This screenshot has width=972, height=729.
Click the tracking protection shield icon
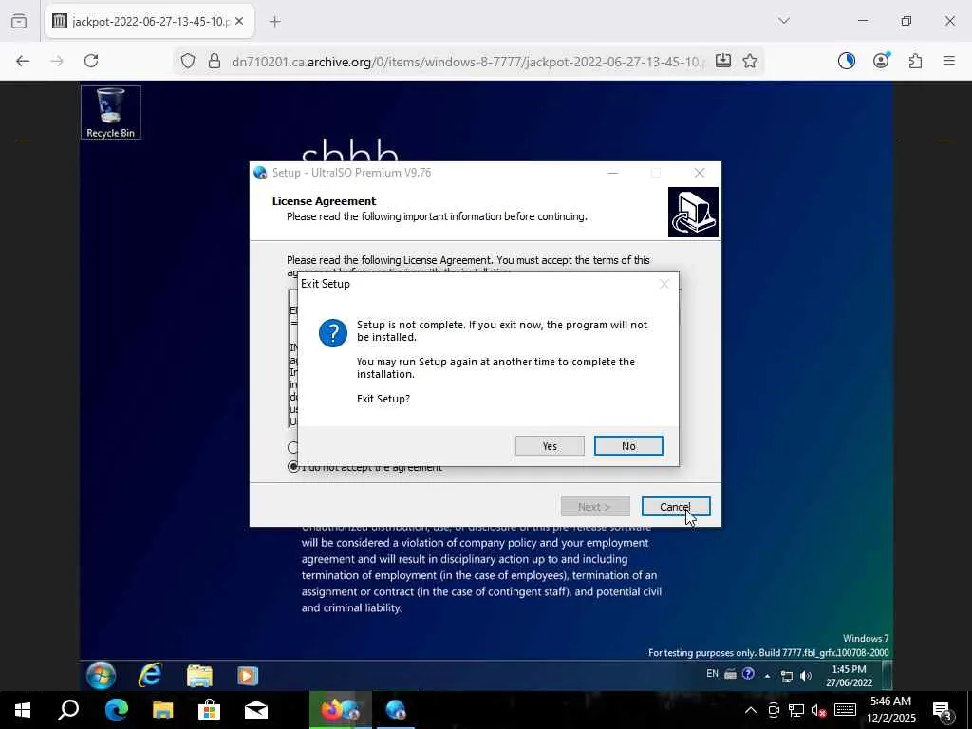188,61
